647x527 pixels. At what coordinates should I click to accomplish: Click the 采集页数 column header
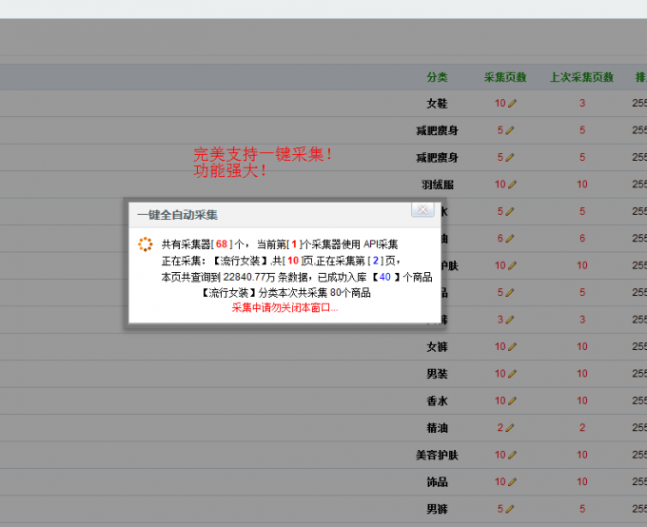point(505,77)
